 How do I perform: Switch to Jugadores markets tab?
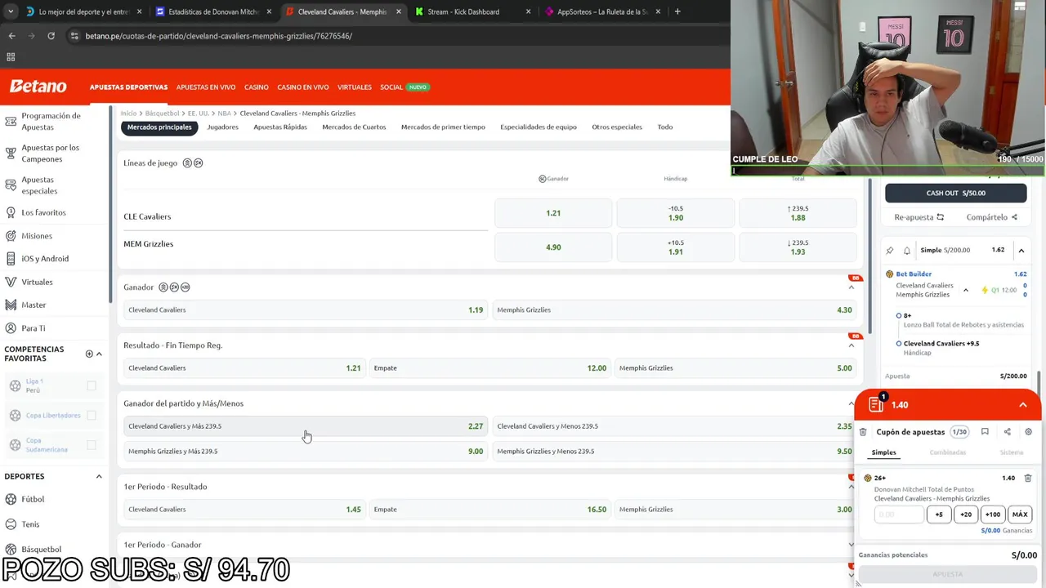coord(222,127)
